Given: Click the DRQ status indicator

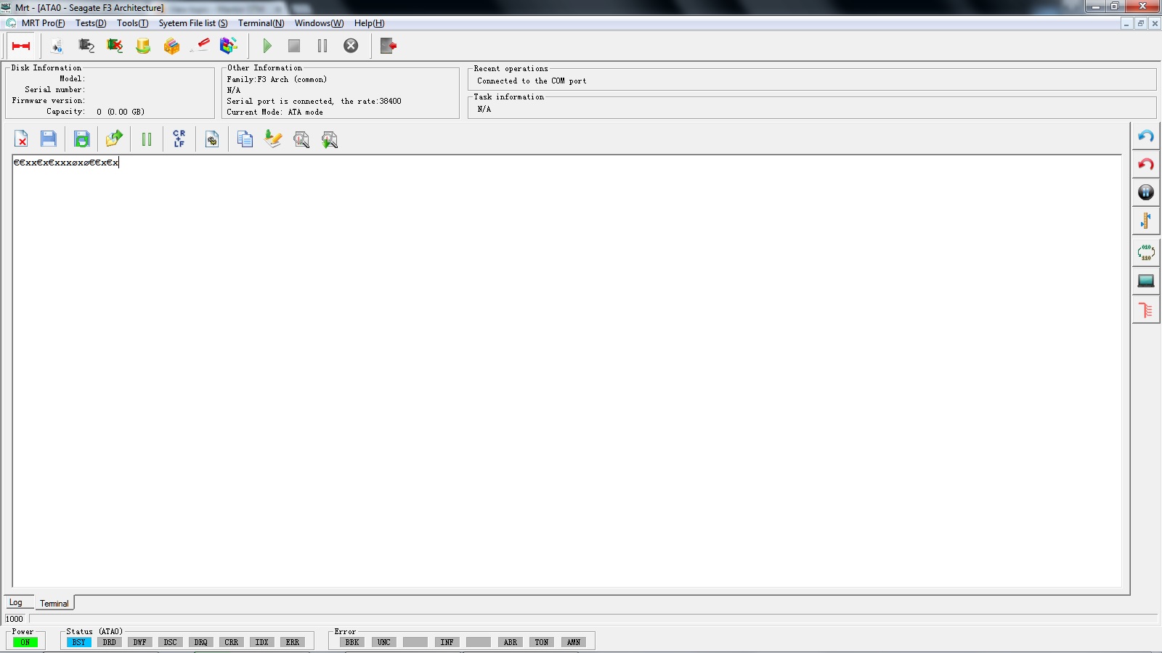Looking at the screenshot, I should (201, 642).
